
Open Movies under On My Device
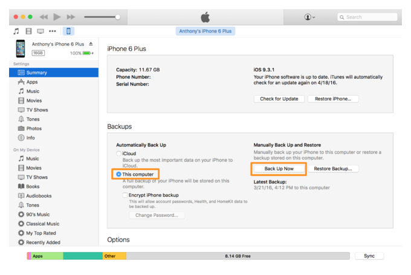pos(54,168)
